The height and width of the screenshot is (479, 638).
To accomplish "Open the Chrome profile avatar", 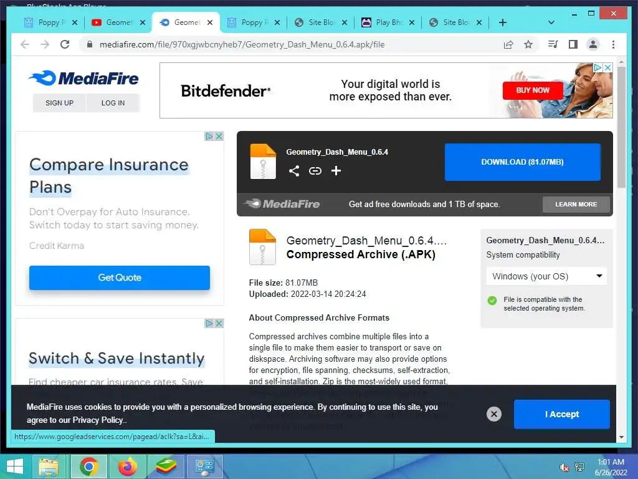I will [593, 44].
